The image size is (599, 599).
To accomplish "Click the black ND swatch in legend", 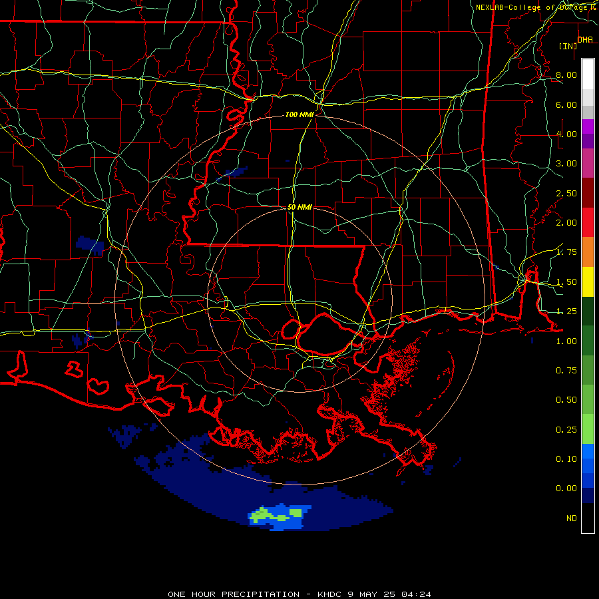I will (588, 518).
